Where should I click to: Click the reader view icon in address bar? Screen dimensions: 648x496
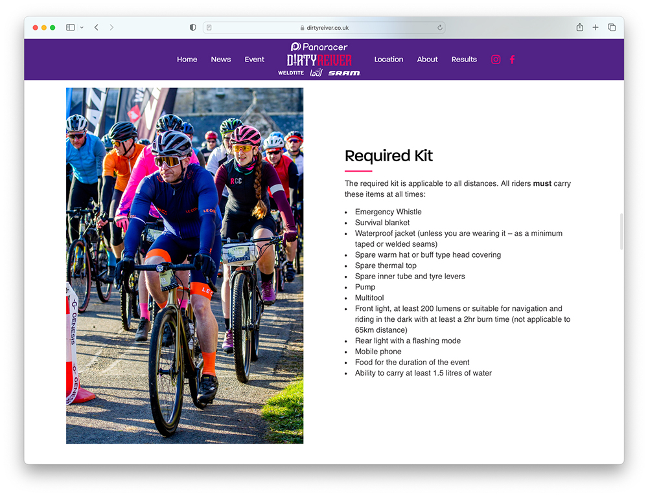coord(209,28)
